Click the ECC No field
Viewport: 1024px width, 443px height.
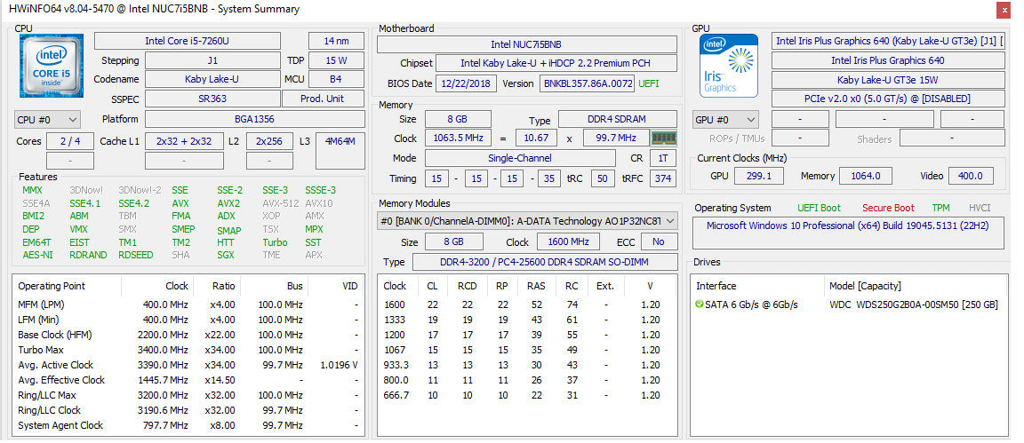pyautogui.click(x=659, y=242)
